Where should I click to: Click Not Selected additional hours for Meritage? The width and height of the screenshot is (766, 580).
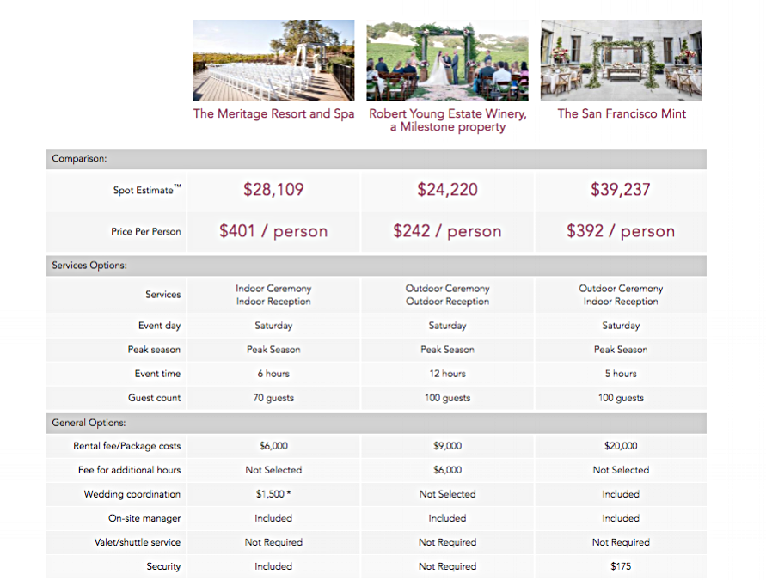pos(273,470)
